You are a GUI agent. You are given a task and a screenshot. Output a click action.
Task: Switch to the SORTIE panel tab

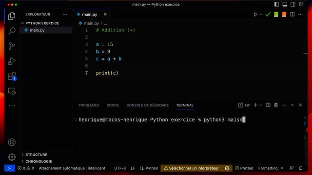(x=113, y=105)
